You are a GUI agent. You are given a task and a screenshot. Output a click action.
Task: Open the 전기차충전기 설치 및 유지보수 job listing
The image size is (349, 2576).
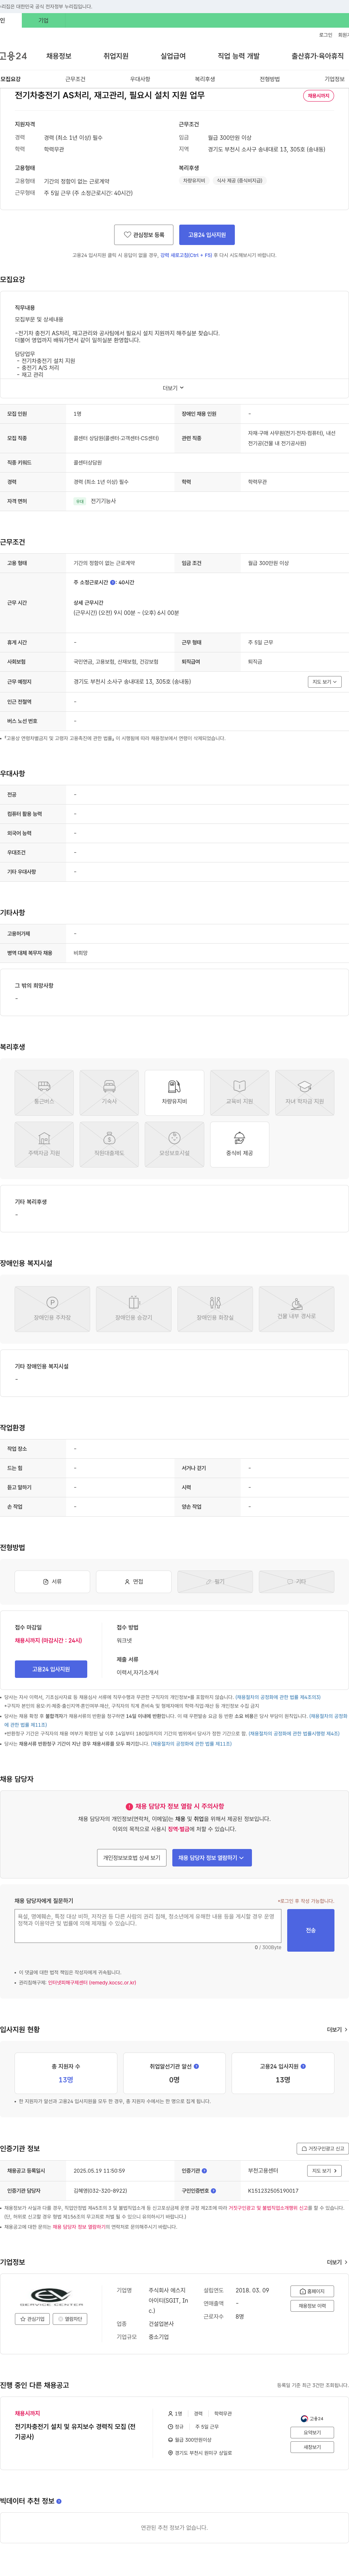[x=75, y=2432]
